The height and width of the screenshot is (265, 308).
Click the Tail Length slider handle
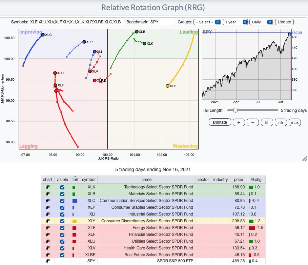235,110
